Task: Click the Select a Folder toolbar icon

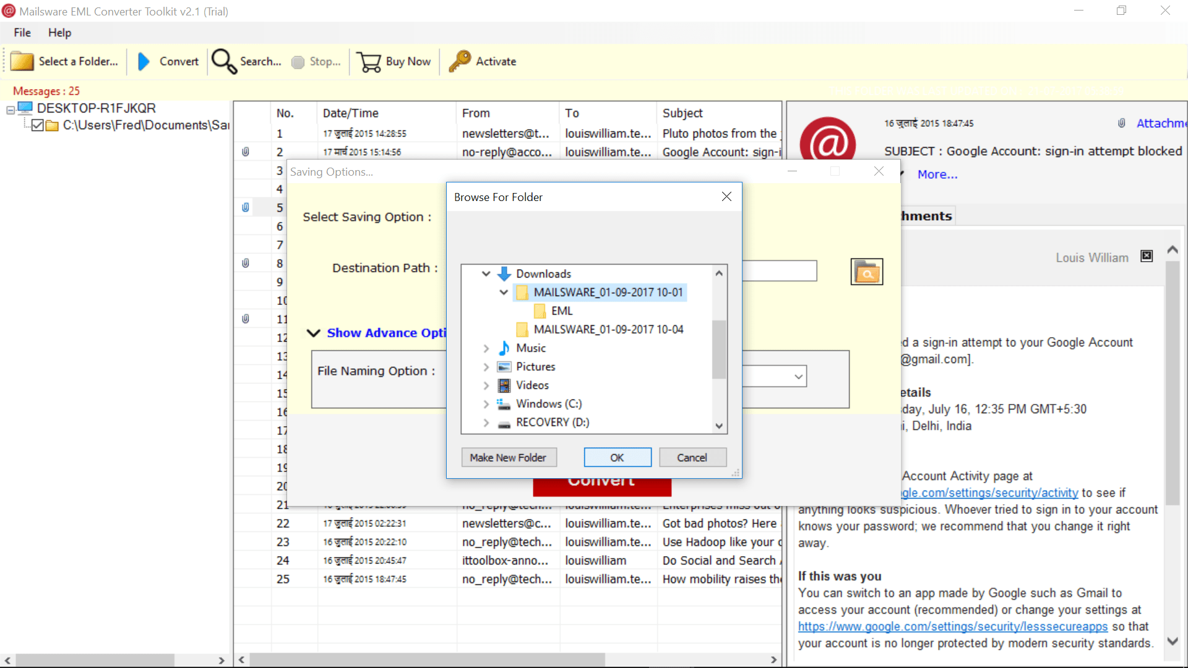Action: pos(22,61)
